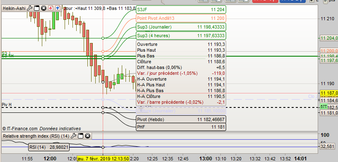Select the Heikin-Ashi panel title label
The height and width of the screenshot is (162, 338).
(14, 8)
